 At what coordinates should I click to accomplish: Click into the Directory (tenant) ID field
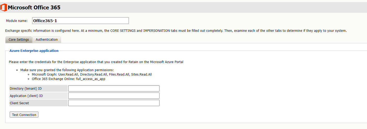pyautogui.click(x=114, y=89)
